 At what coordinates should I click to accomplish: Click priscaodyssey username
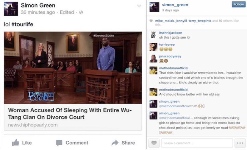point(170,56)
